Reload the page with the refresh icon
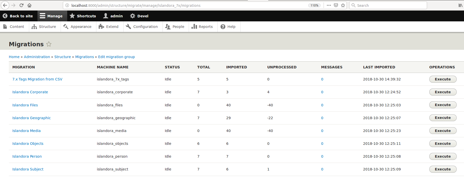Screen dimensions: 464x177 (x=21, y=5)
